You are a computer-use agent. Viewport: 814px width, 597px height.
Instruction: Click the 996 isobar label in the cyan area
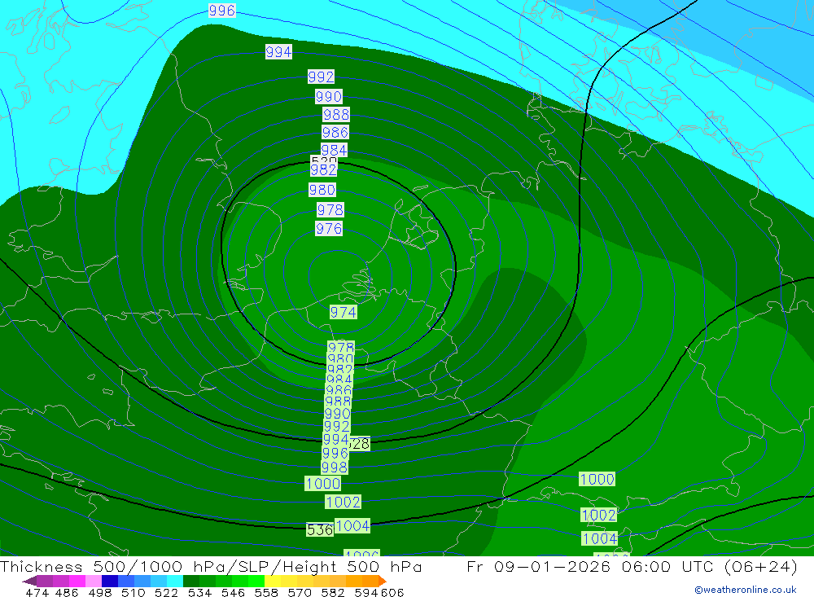pos(222,11)
